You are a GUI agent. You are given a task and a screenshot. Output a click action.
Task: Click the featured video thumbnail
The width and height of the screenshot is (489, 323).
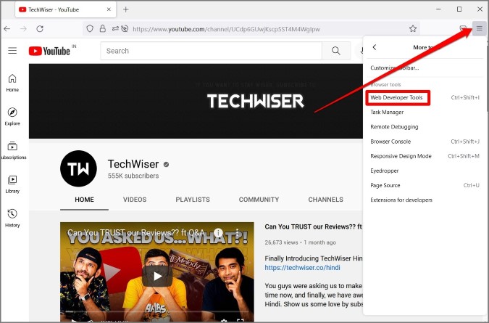pyautogui.click(x=157, y=271)
